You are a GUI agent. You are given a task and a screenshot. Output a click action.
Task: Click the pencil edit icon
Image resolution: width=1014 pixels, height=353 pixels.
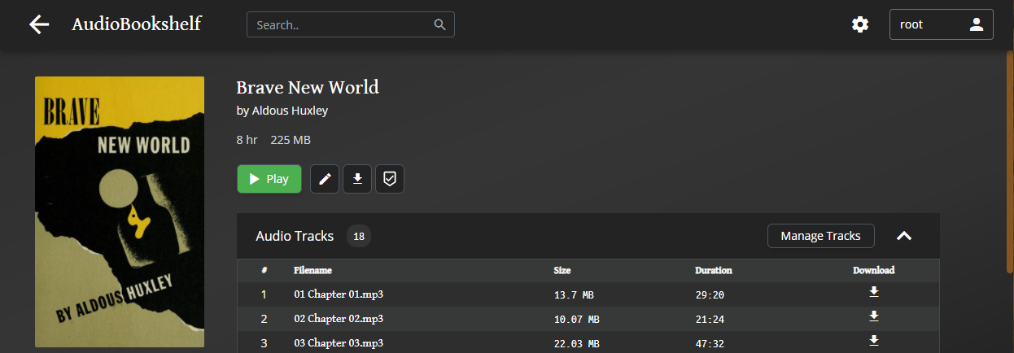tap(325, 179)
